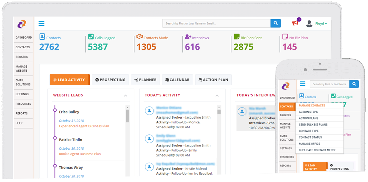Open Erica Bailey lead entry
The height and width of the screenshot is (182, 368).
[x=69, y=112]
